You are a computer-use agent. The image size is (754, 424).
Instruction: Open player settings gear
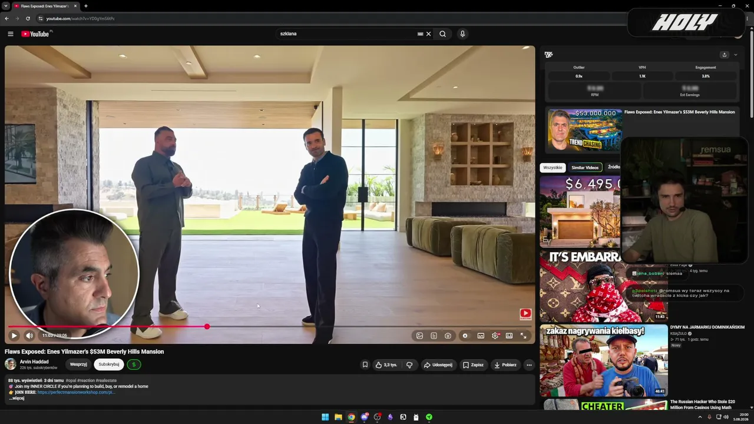tap(495, 336)
